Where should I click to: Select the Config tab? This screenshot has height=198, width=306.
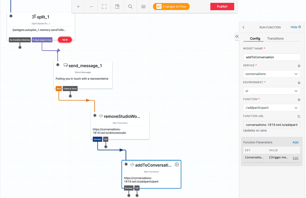click(254, 38)
